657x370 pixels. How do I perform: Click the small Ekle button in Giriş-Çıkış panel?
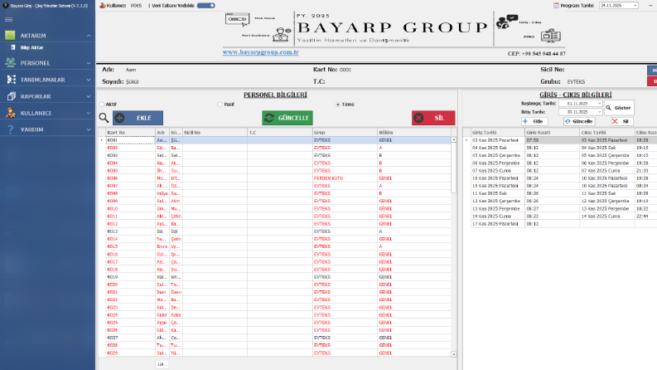[534, 121]
